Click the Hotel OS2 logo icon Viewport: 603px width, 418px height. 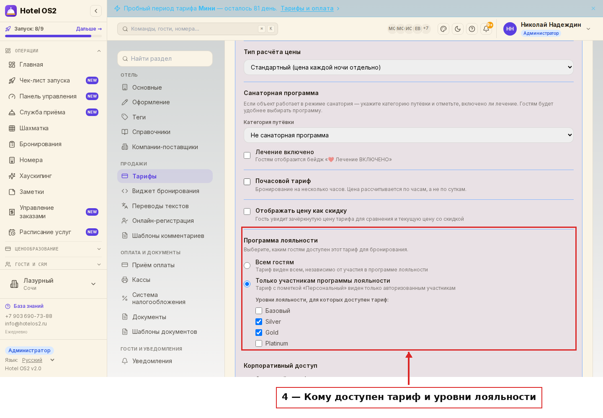[x=11, y=11]
